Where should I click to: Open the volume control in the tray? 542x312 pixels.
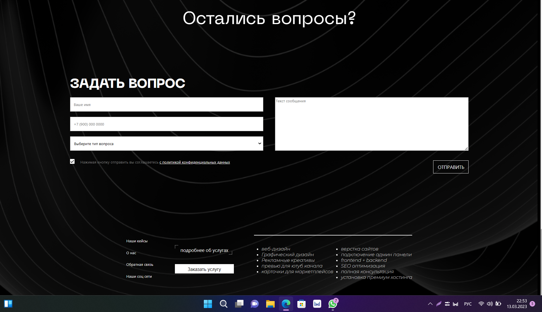point(490,304)
